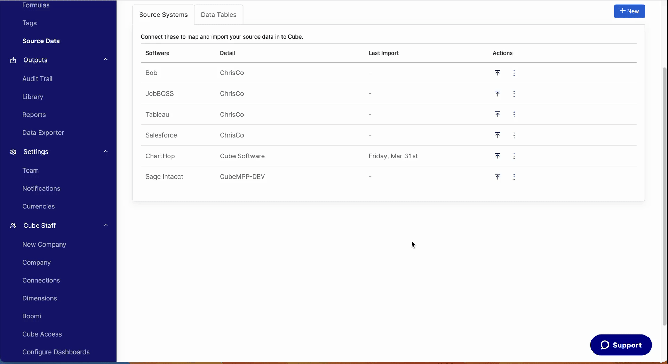
Task: Open Tags in the sidebar
Action: 29,23
